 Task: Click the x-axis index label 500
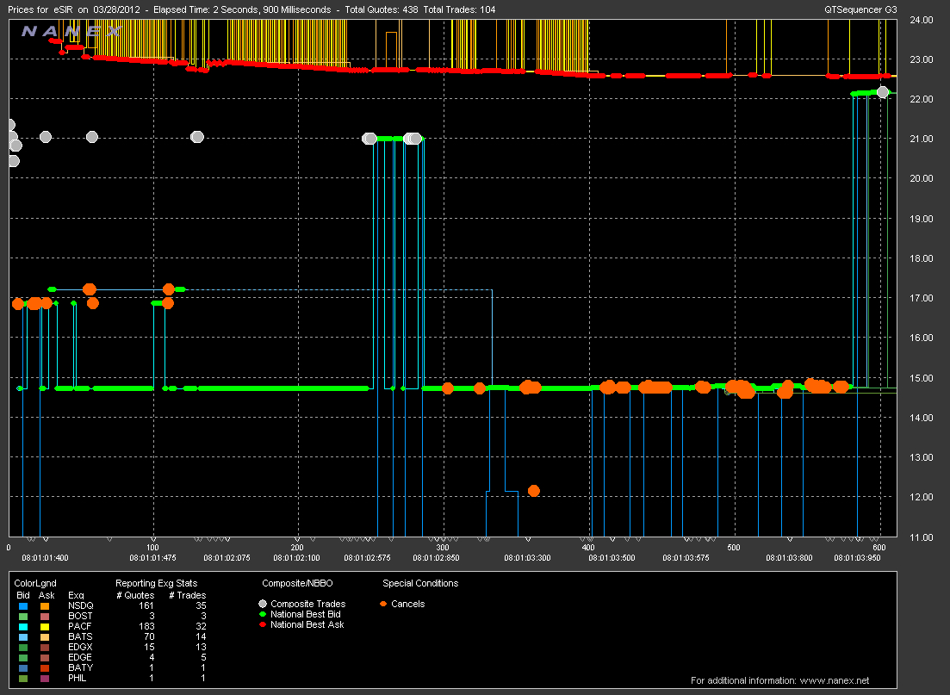point(734,547)
